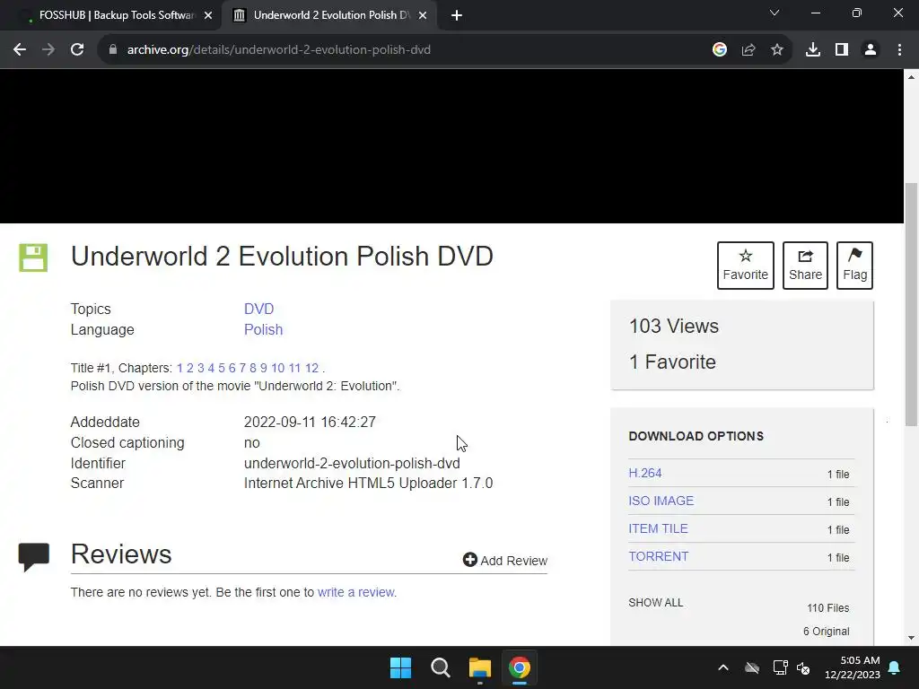The image size is (919, 689).
Task: Click the Share button
Action: 805,266
